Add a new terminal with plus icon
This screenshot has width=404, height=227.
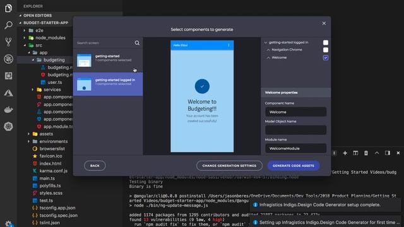point(345,153)
